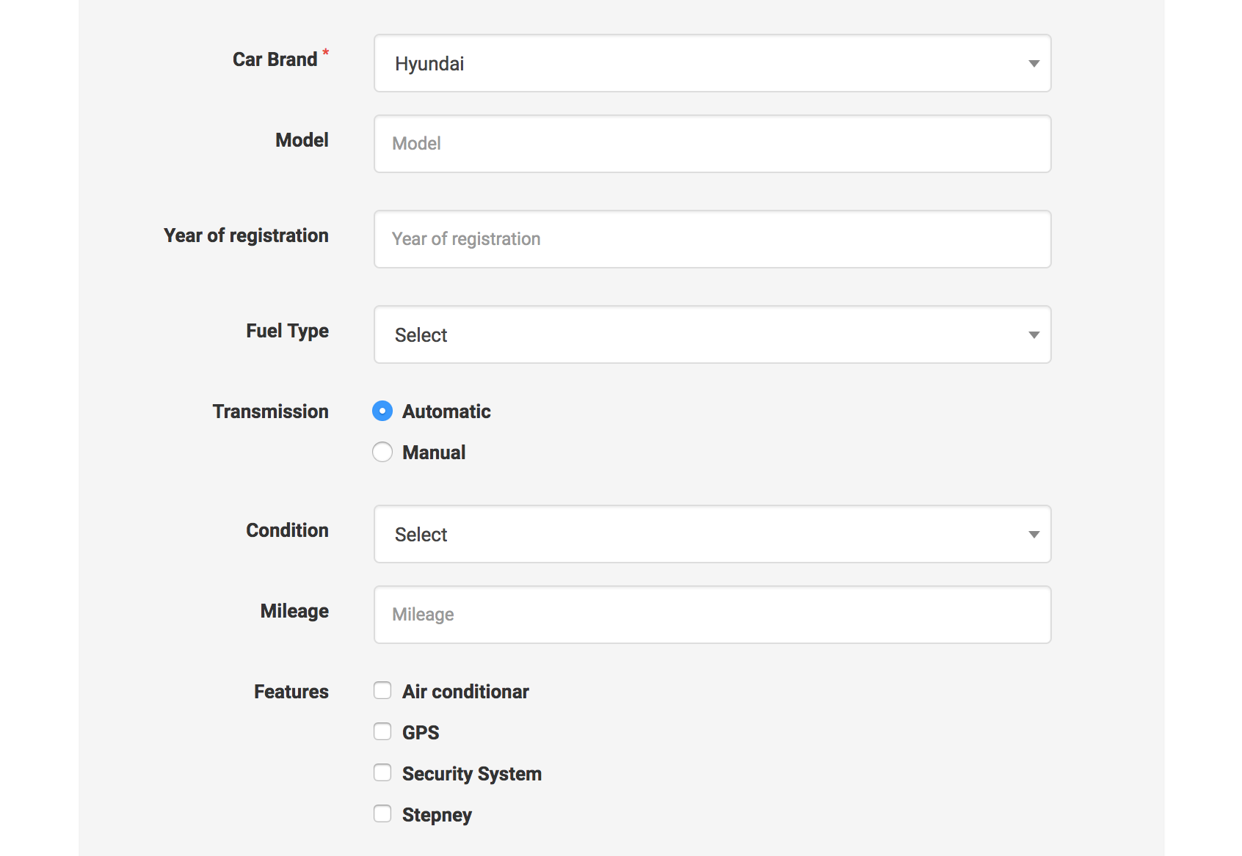Click into the Model text field
This screenshot has width=1242, height=856.
[711, 144]
